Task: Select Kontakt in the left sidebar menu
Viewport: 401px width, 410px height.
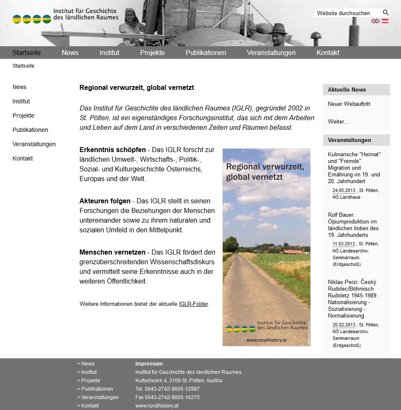Action: [23, 158]
